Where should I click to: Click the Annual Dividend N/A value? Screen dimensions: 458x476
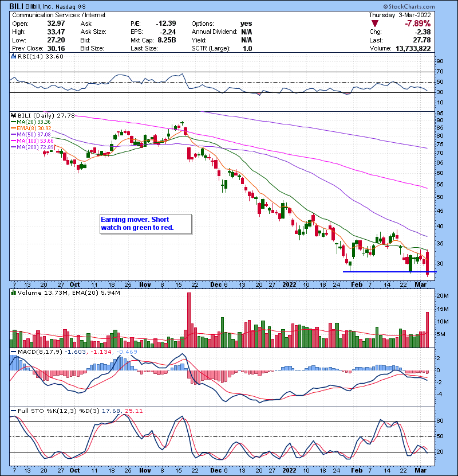(x=246, y=32)
